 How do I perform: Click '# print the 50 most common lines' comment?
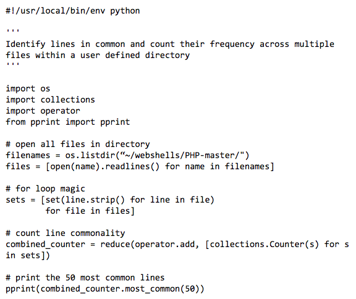point(85,277)
